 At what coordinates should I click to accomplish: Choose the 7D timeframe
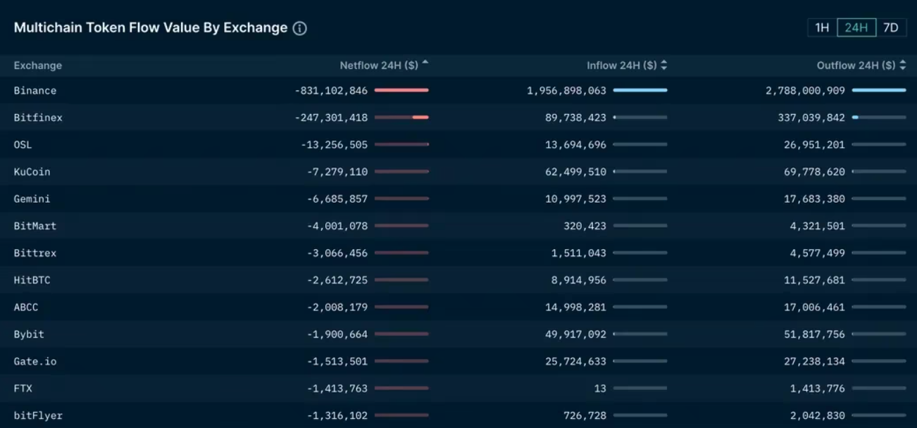(891, 27)
